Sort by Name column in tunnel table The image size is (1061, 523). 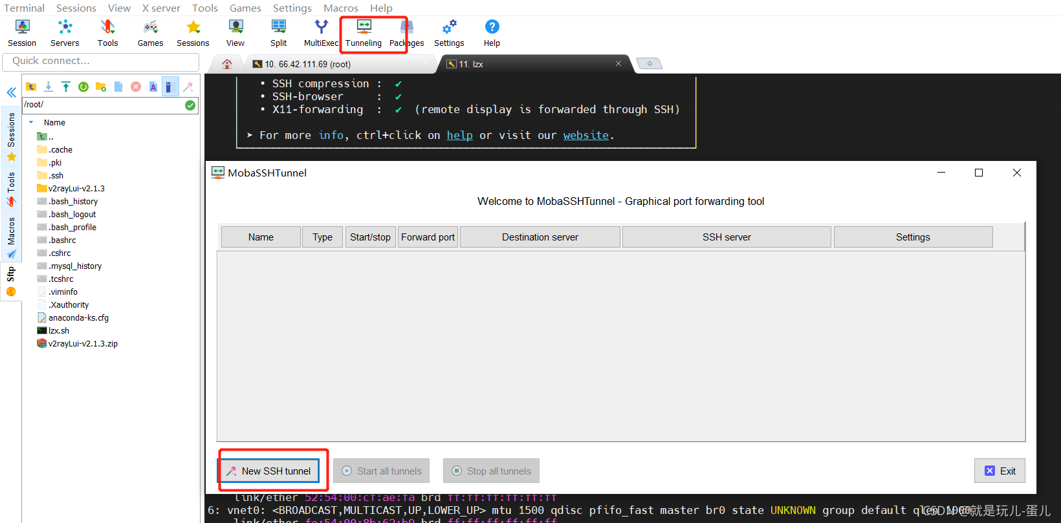pos(261,237)
